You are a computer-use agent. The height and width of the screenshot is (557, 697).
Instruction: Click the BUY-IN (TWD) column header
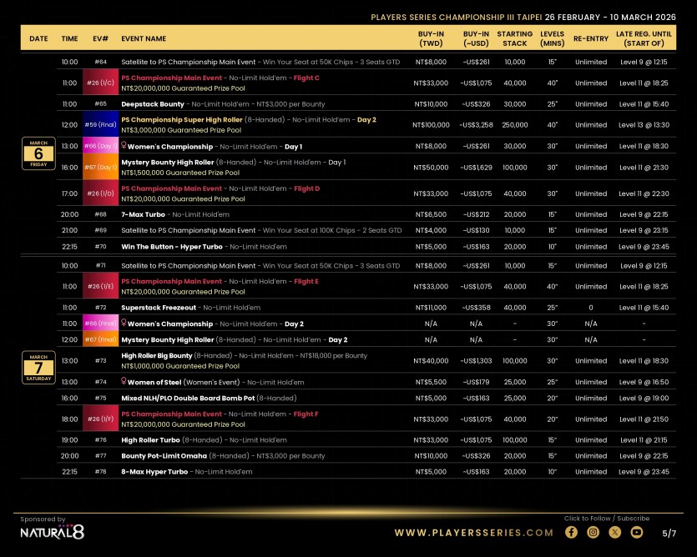coord(431,38)
